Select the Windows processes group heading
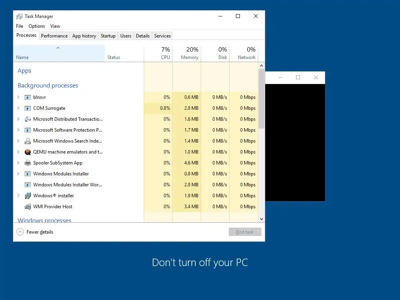Viewport: 400px width, 300px height. 44,220
